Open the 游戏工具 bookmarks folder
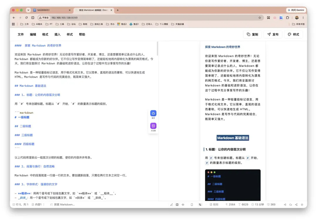 pos(97,24)
